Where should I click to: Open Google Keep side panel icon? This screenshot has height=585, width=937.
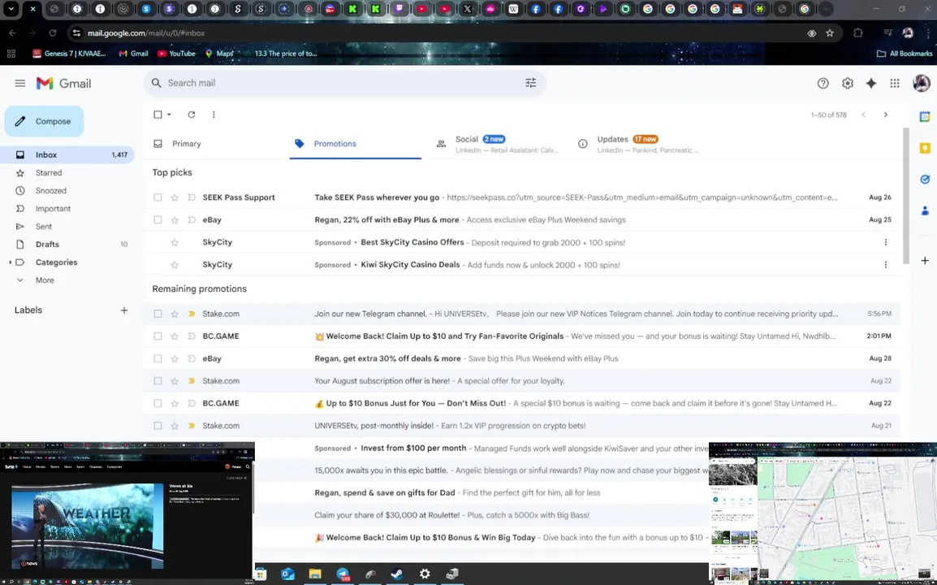[x=925, y=148]
